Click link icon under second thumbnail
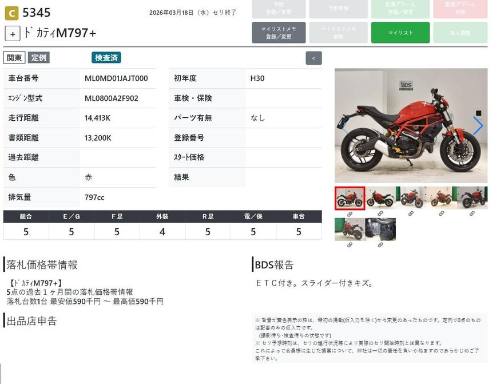The height and width of the screenshot is (384, 492). pyautogui.click(x=380, y=213)
